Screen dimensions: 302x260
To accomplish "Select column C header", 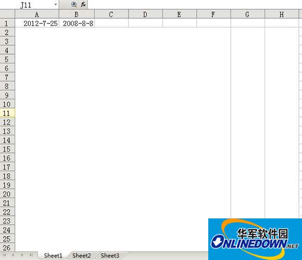I will 111,15.
